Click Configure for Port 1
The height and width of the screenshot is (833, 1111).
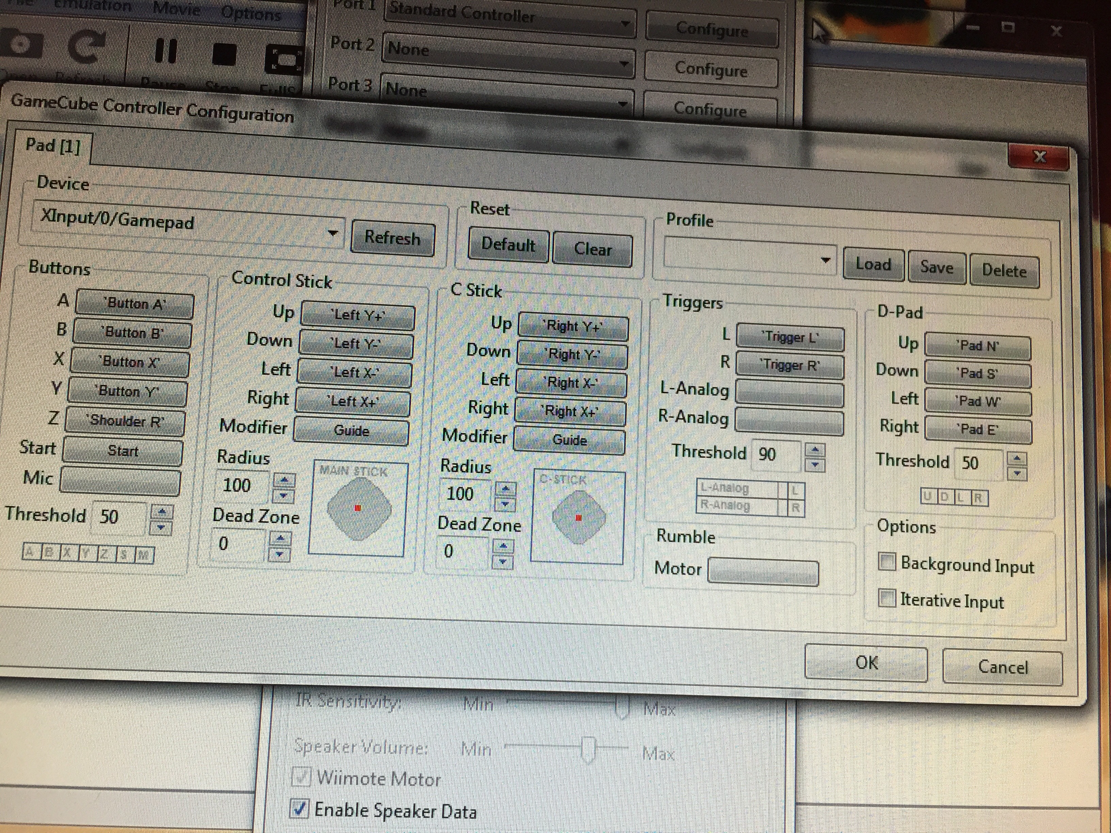click(712, 29)
